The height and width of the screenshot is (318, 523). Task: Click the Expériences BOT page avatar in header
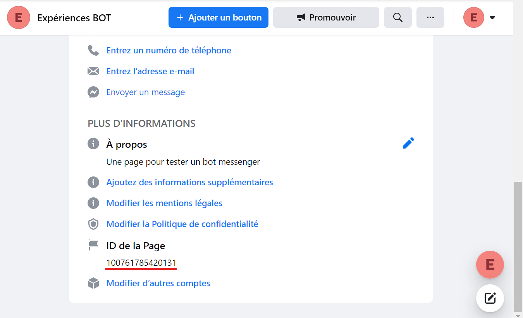(19, 17)
